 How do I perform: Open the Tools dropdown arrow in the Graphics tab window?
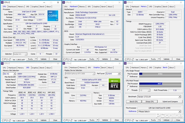coord(98,120)
